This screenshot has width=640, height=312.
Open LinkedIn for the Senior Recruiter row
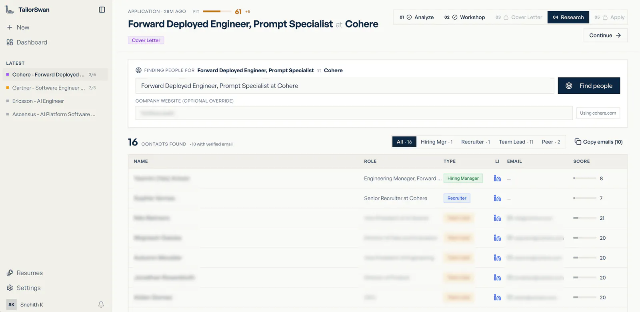(x=497, y=198)
